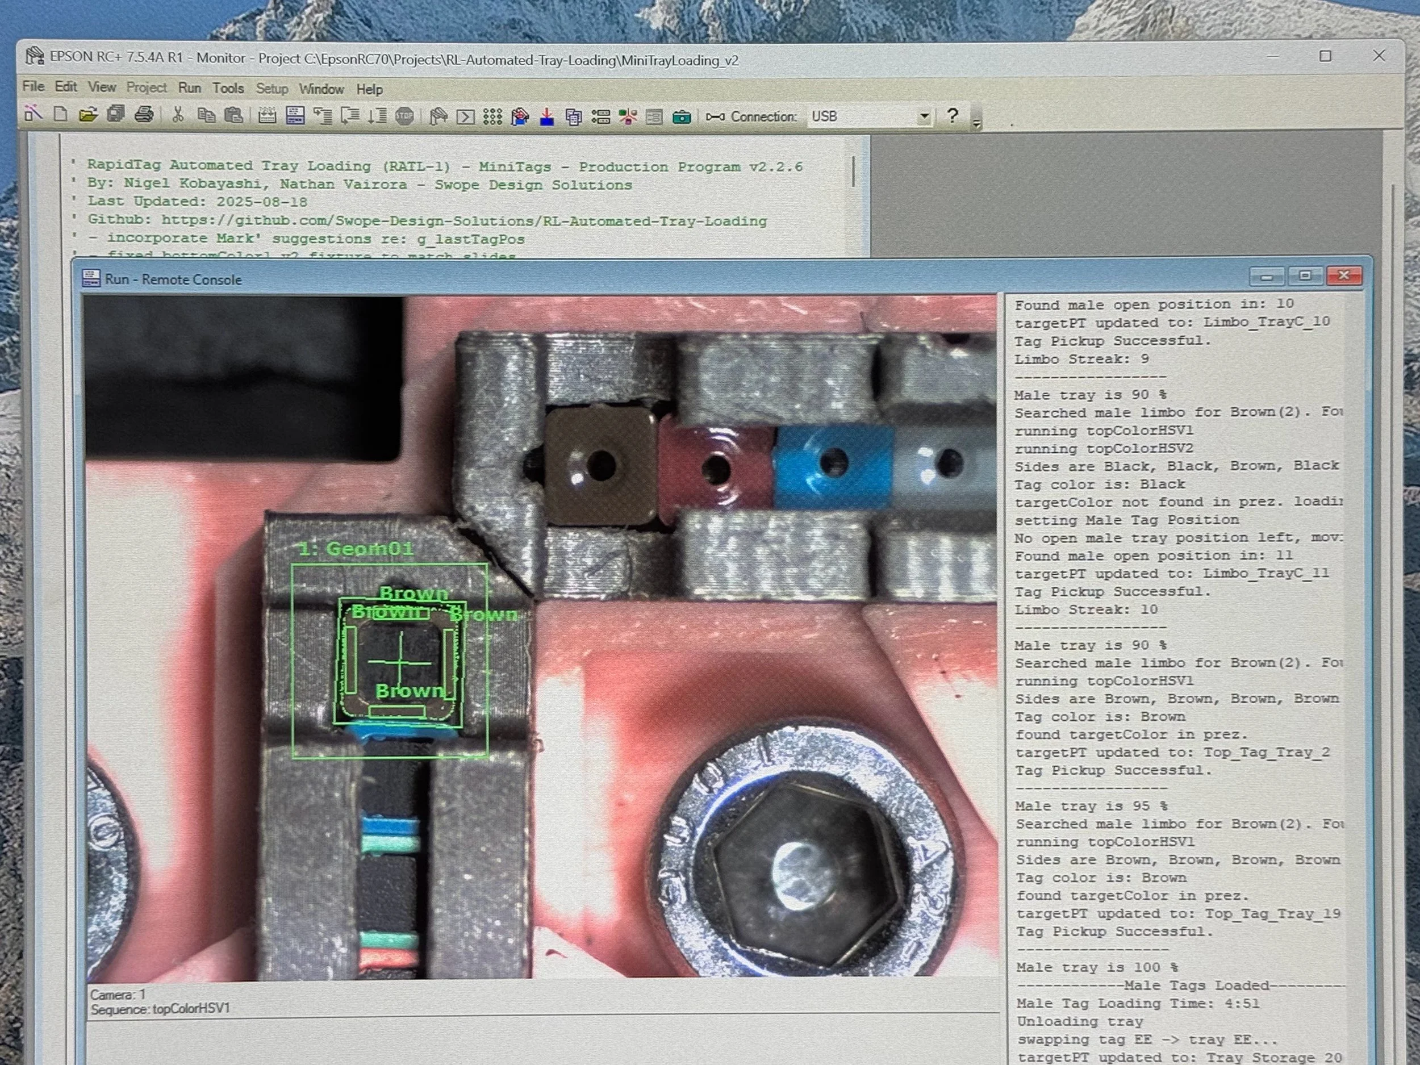Click the Github URL in code comment
This screenshot has height=1065, width=1420.
click(463, 221)
